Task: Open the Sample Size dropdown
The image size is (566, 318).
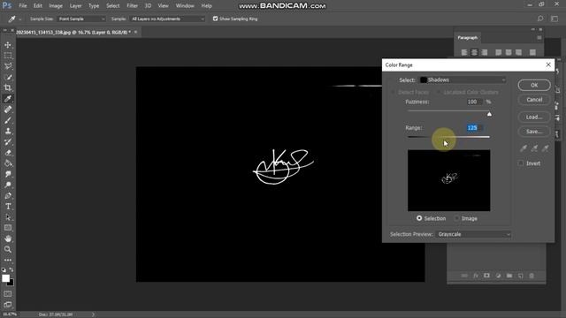Action: (x=81, y=19)
